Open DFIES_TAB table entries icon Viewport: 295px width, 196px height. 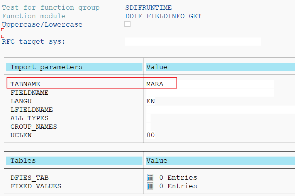coord(150,177)
